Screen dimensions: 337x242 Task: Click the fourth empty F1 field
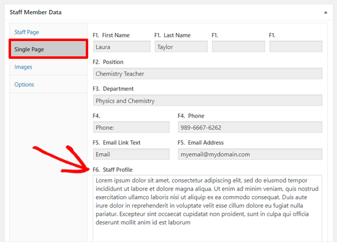coord(296,47)
